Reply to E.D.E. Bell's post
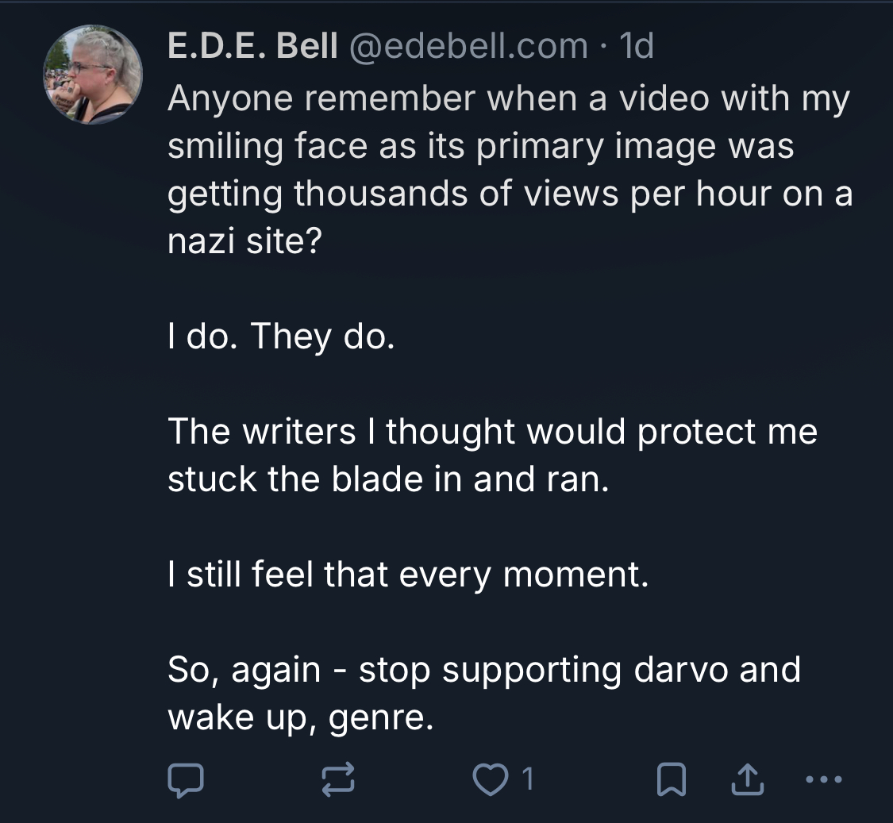Screen dimensions: 893x823 (x=186, y=779)
